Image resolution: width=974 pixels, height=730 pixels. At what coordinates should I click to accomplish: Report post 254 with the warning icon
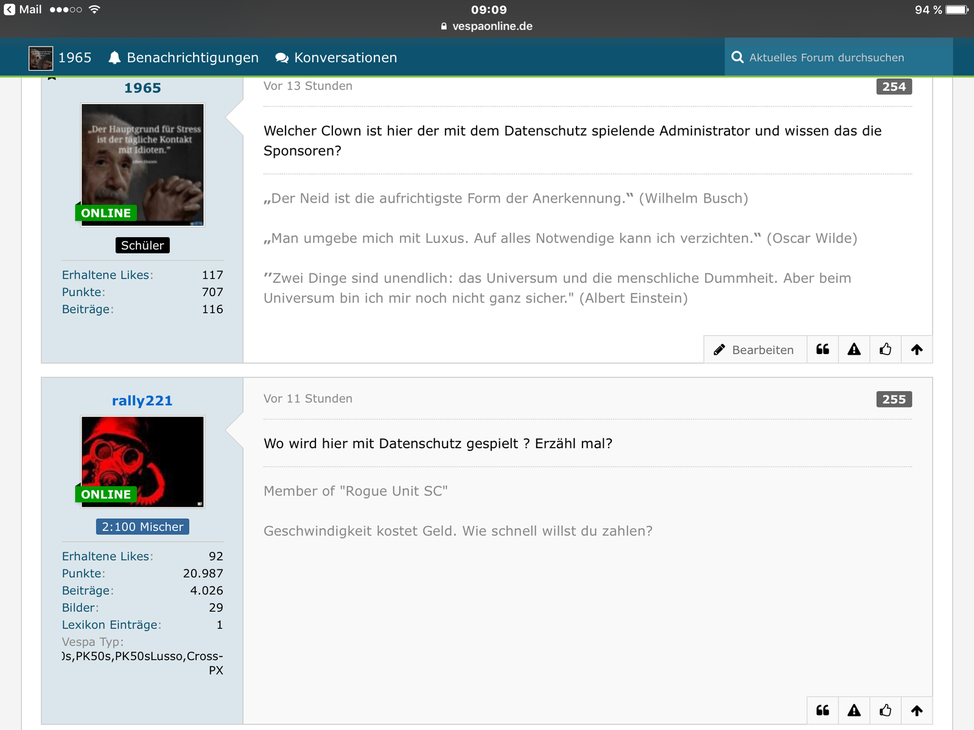854,349
